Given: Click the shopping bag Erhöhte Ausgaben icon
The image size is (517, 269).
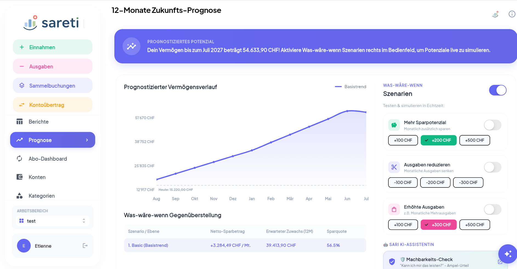Looking at the screenshot, I should click(x=394, y=209).
